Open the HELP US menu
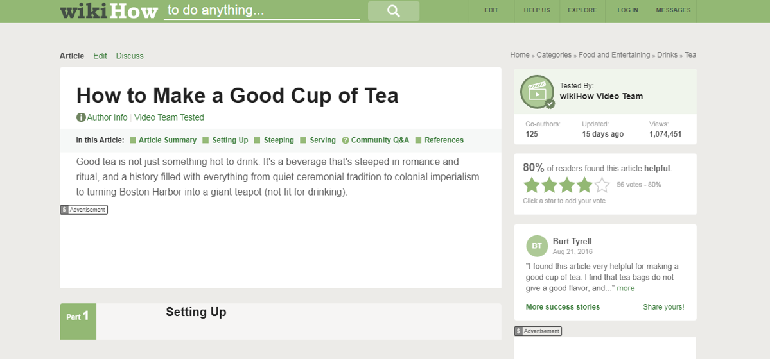 [537, 10]
